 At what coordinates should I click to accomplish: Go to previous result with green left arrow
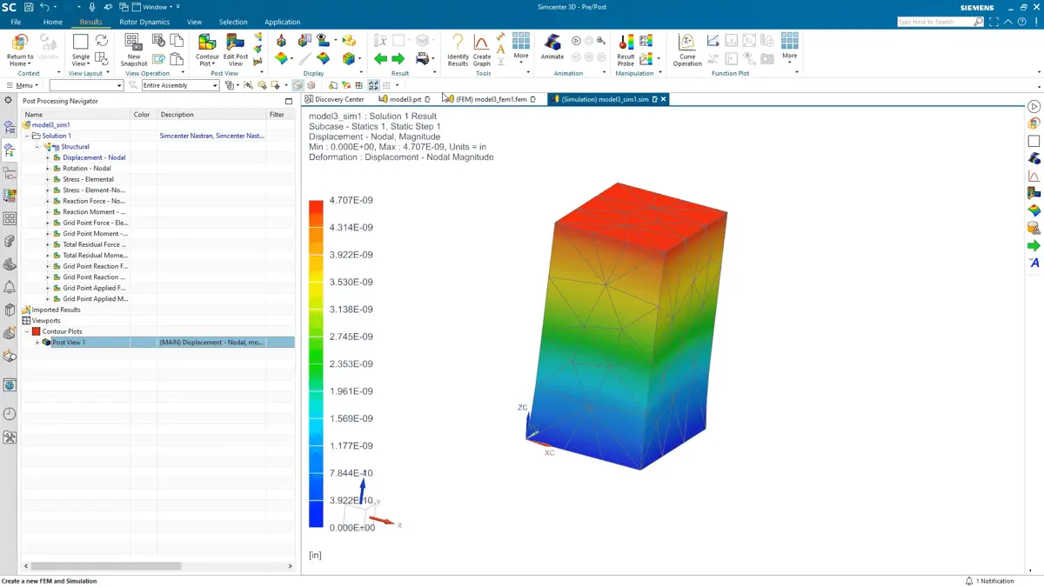(380, 59)
